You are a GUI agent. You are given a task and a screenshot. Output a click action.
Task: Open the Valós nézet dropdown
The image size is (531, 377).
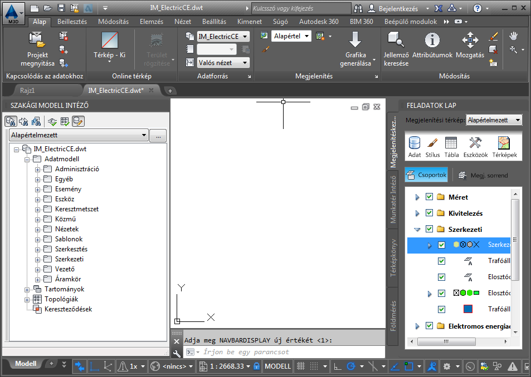pyautogui.click(x=223, y=63)
